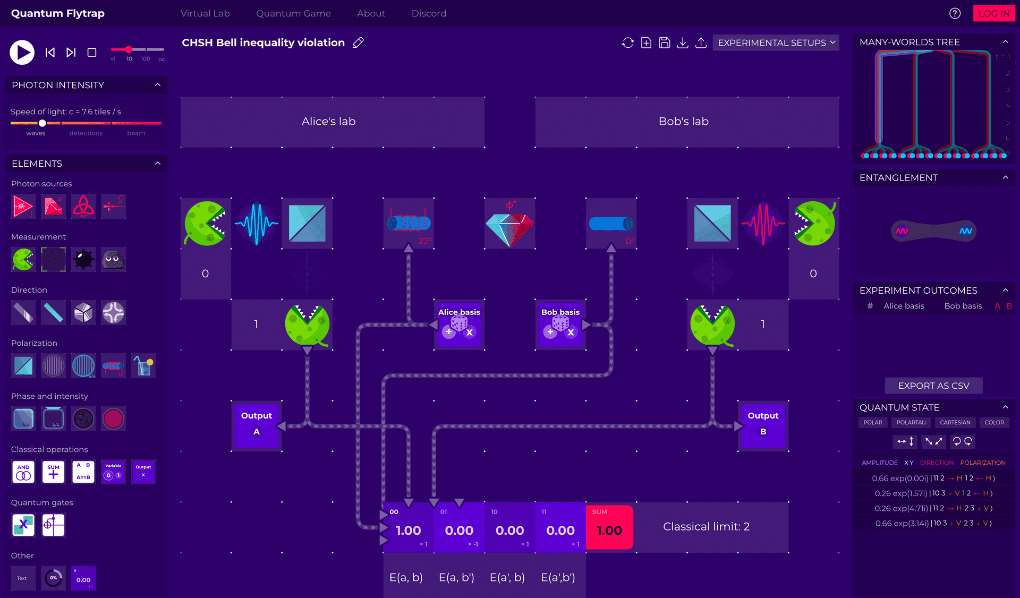Viewport: 1020px width, 598px height.
Task: Select the sugar solution polarization element
Action: 143,366
